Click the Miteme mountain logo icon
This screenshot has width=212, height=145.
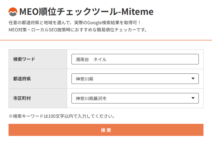13,12
